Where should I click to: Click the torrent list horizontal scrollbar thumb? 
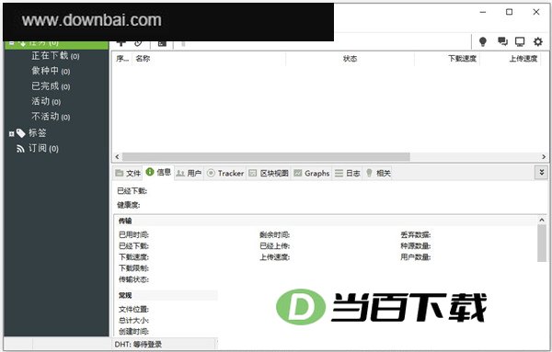tap(266, 156)
